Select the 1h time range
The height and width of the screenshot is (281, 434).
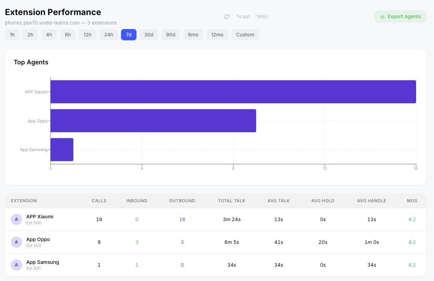pyautogui.click(x=12, y=35)
